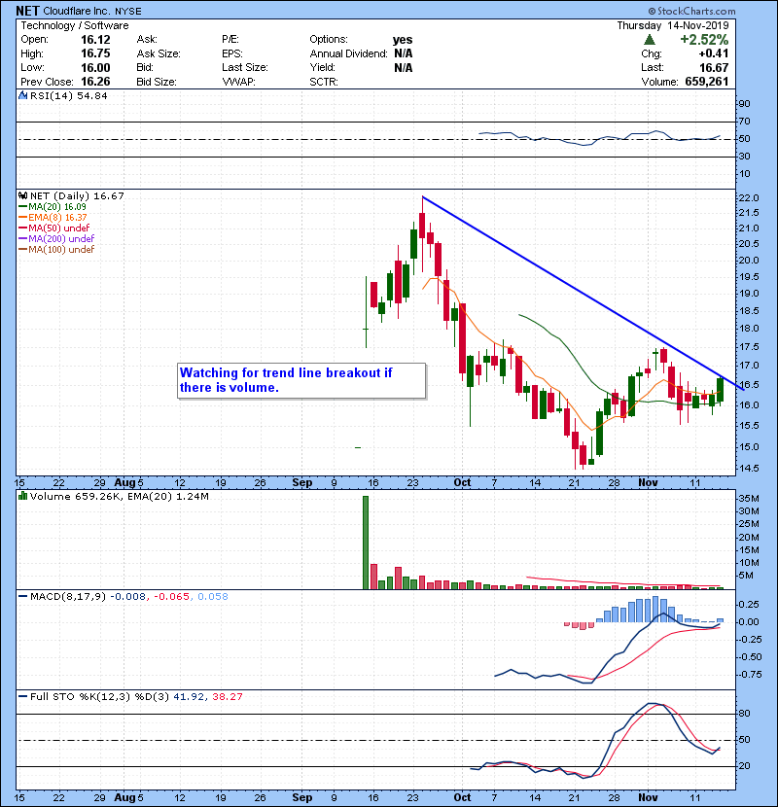Click the NET (Daily) 16.67 chart label
Screen dimensions: 778x807
[x=77, y=196]
